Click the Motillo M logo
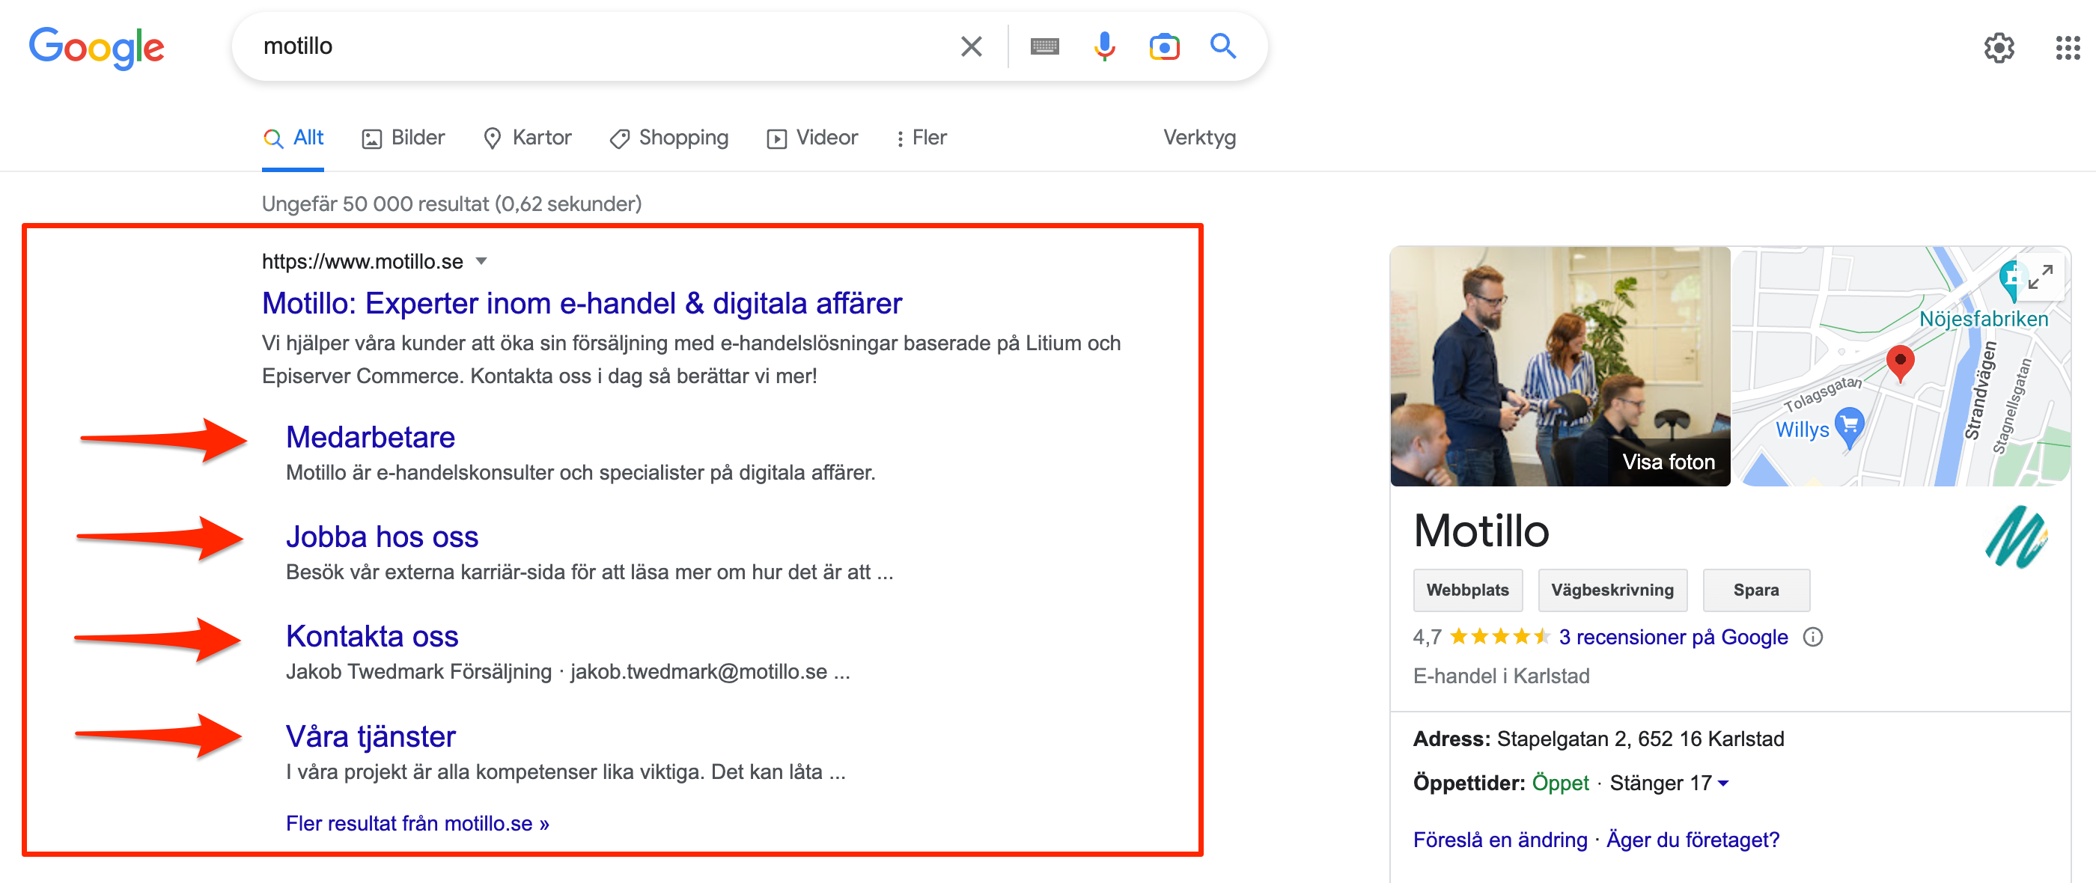Screen dimensions: 2096x883 point(2016,537)
